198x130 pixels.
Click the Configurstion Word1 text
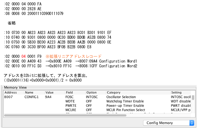[118, 61]
